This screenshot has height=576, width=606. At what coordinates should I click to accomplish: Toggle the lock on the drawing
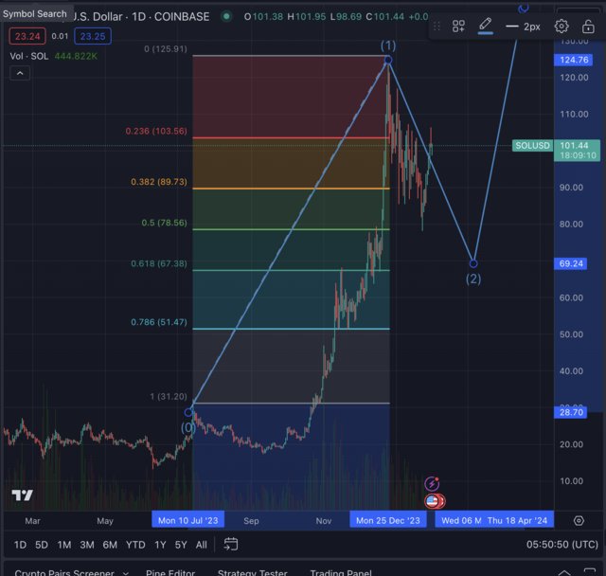coord(588,27)
